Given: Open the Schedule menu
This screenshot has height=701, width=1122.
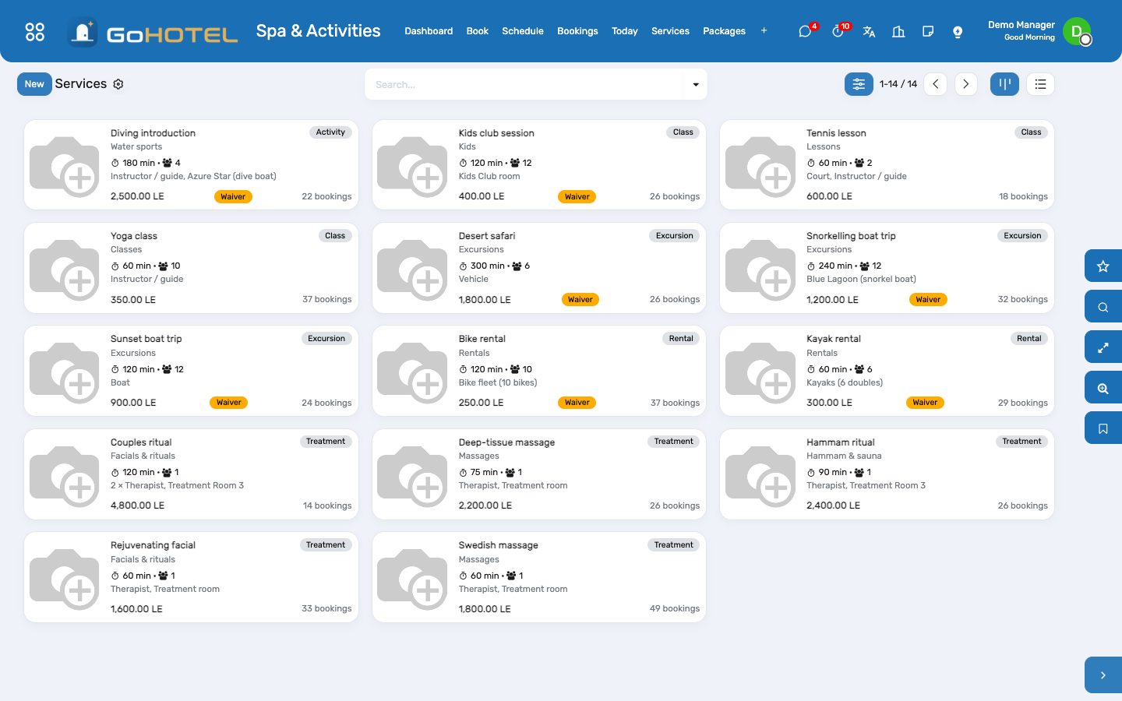Looking at the screenshot, I should (523, 31).
